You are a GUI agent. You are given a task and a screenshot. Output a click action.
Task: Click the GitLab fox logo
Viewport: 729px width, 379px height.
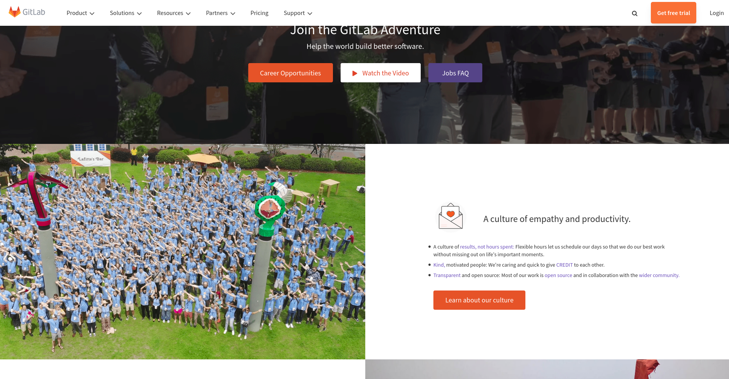tap(15, 12)
